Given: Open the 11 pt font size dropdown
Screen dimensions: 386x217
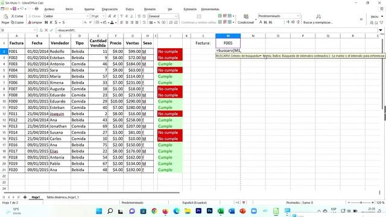Looking at the screenshot, I should click(104, 16).
